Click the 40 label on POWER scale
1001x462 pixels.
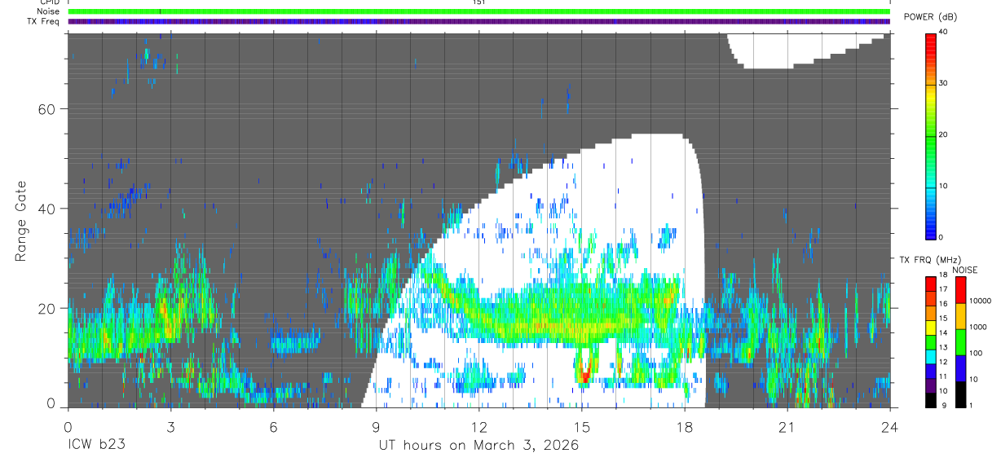pyautogui.click(x=944, y=32)
